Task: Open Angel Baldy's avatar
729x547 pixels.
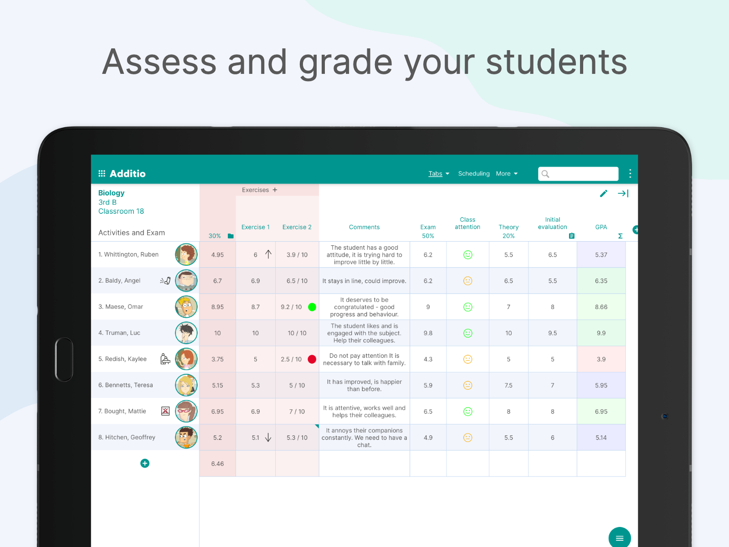Action: pyautogui.click(x=186, y=281)
